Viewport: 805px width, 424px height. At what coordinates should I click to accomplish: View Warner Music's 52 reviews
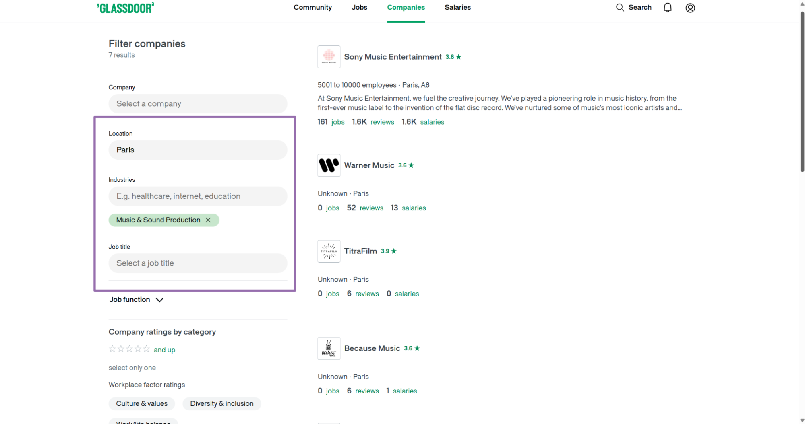tap(365, 208)
